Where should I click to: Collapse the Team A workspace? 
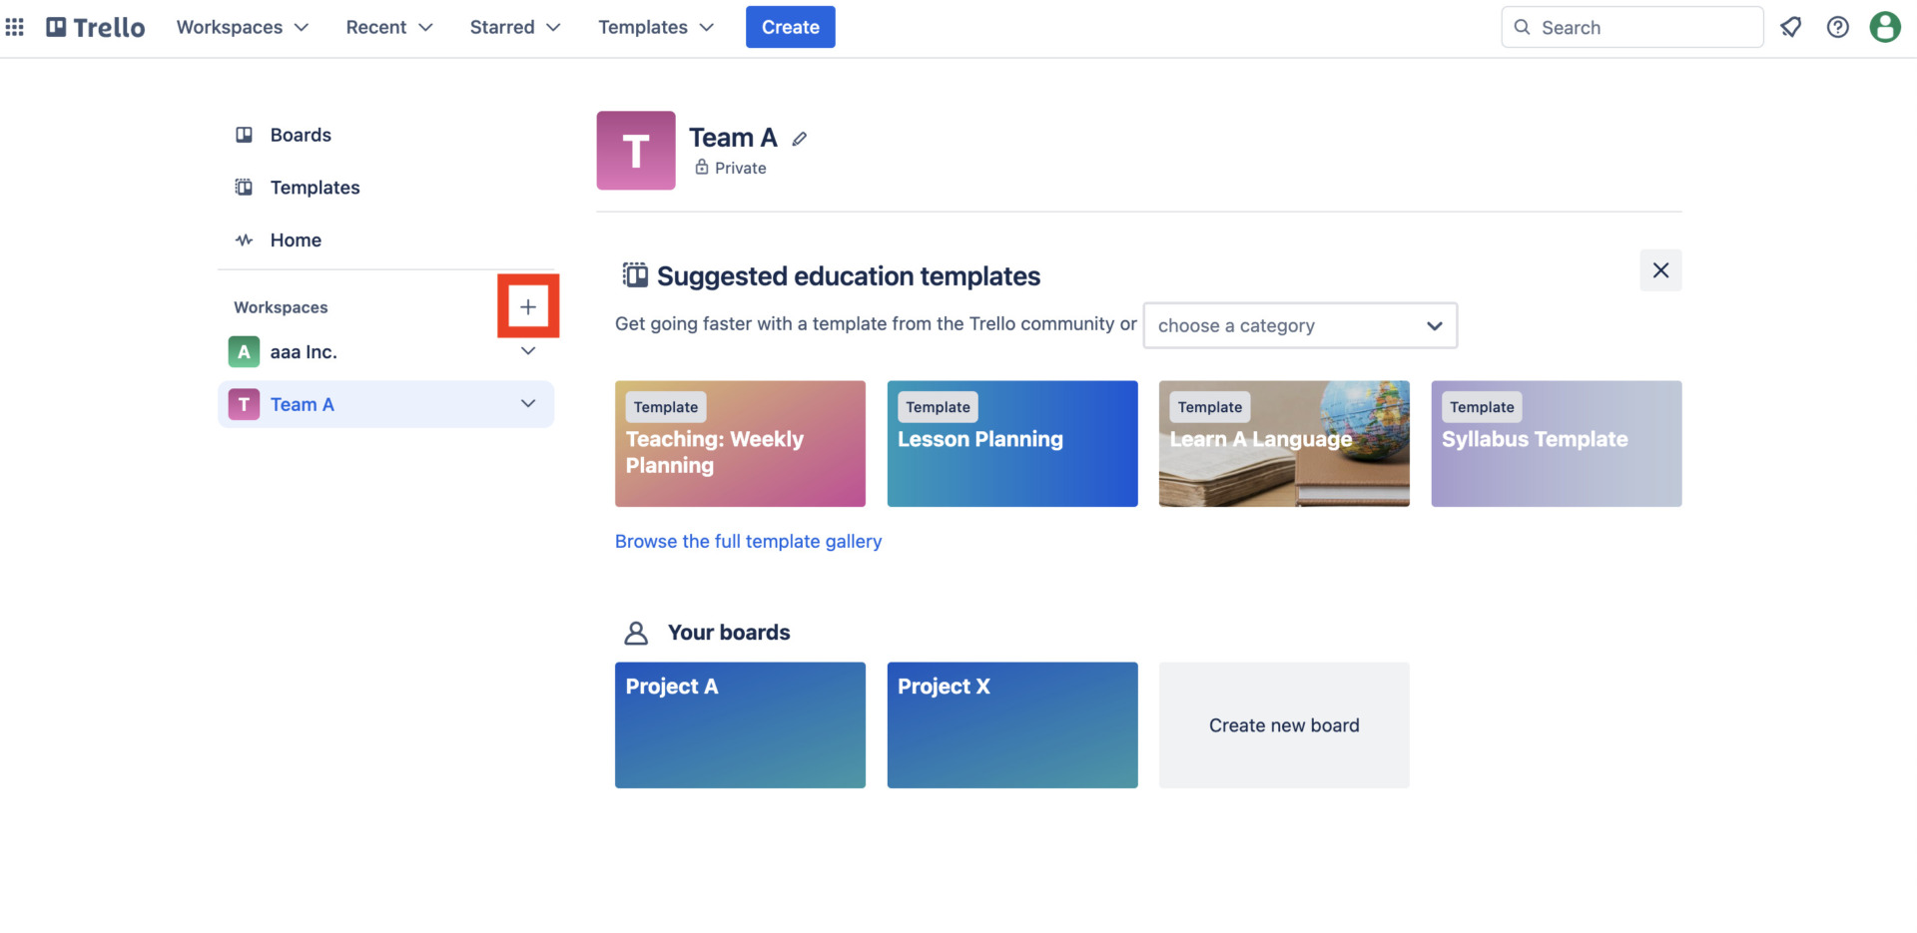pos(528,404)
